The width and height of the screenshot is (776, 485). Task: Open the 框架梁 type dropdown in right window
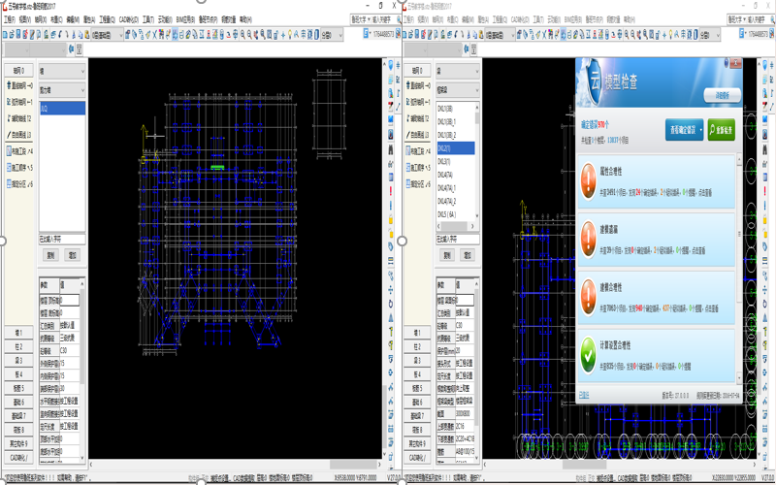(x=457, y=90)
